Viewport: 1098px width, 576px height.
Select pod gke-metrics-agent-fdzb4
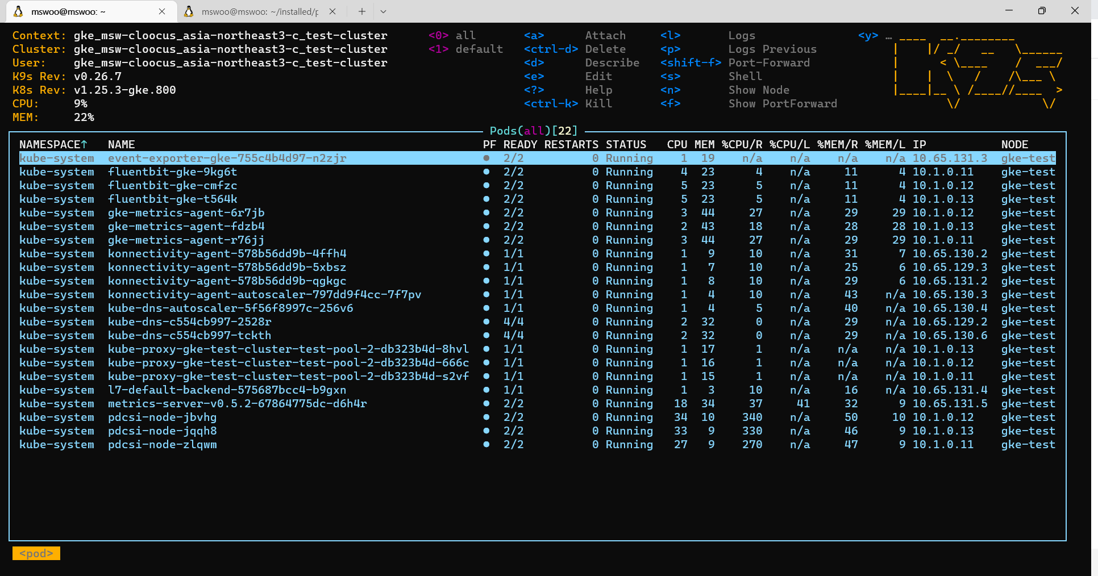pyautogui.click(x=537, y=226)
